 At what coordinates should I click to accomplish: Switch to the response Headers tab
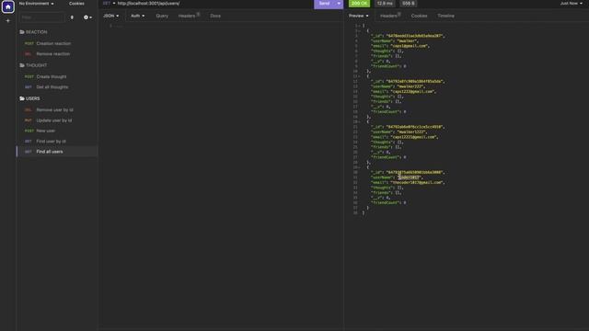(390, 16)
